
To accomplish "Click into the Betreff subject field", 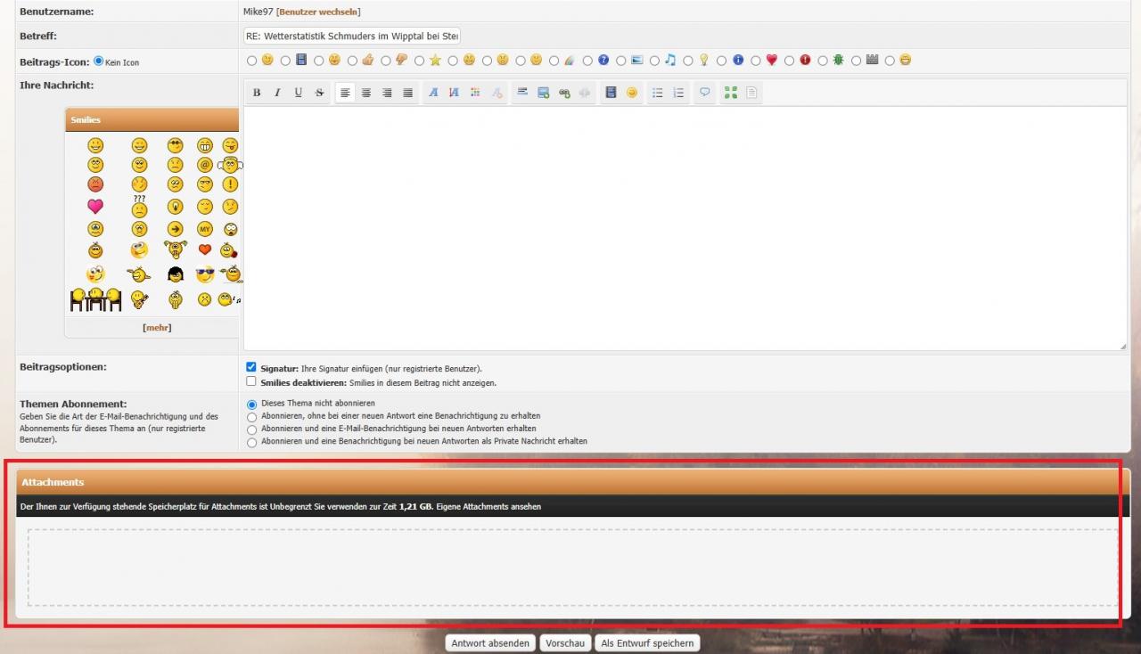I will 351,36.
